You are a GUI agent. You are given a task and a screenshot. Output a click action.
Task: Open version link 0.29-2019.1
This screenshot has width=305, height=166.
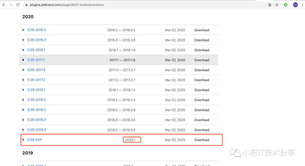[36, 90]
